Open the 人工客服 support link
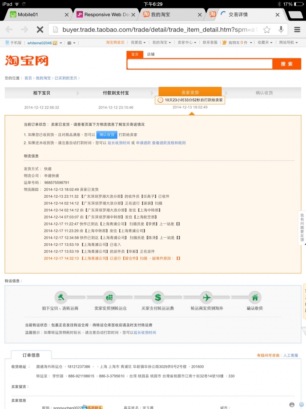Image resolution: width=306 pixels, height=409 pixels. click(291, 355)
